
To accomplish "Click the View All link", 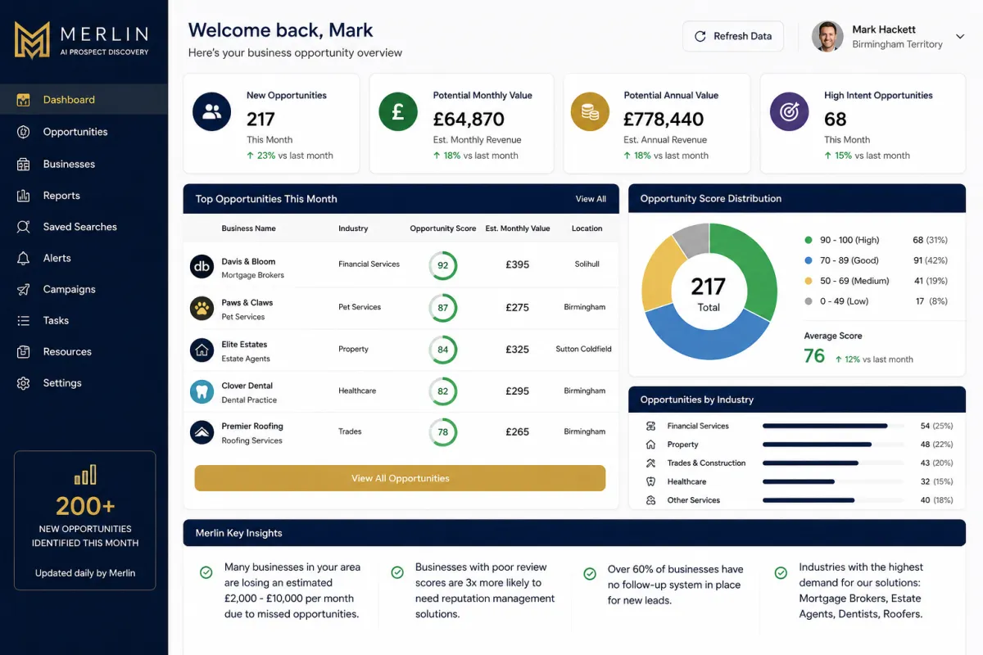I will tap(591, 199).
